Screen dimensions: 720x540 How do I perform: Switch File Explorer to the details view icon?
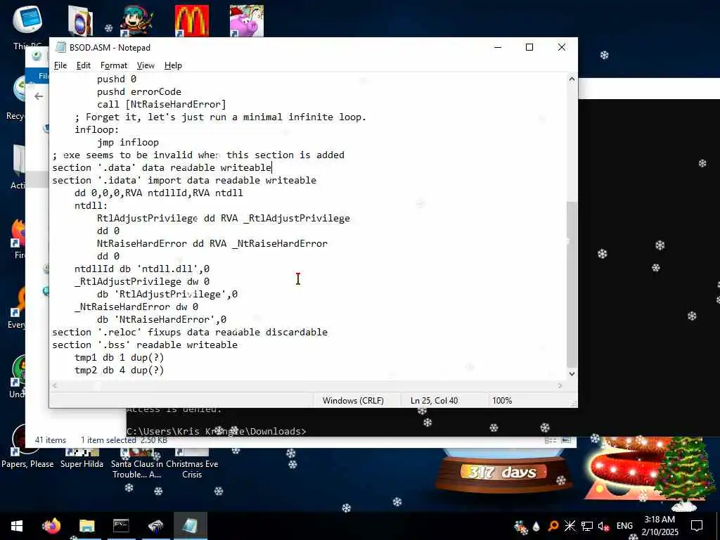click(550, 440)
